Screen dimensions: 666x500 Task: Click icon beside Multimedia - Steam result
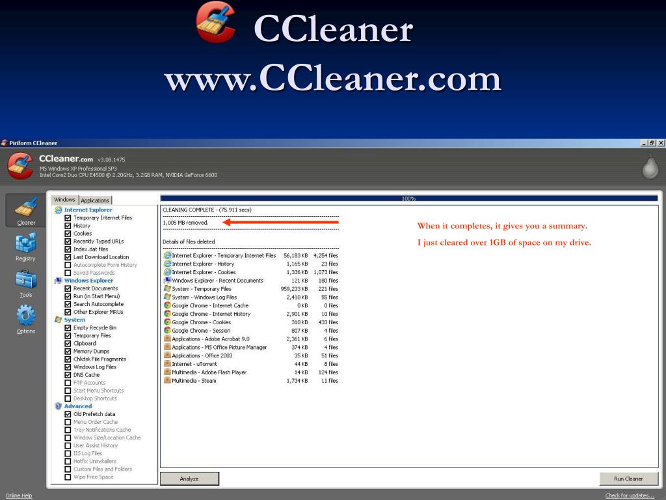click(167, 380)
